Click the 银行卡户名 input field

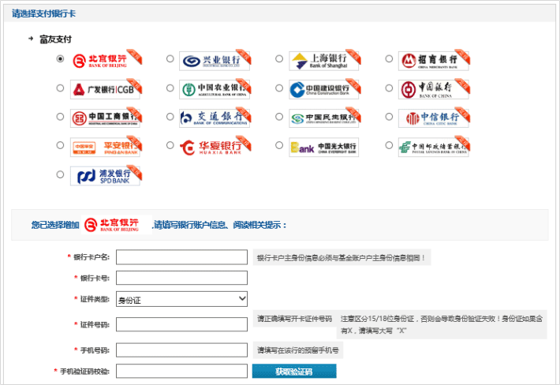(181, 256)
